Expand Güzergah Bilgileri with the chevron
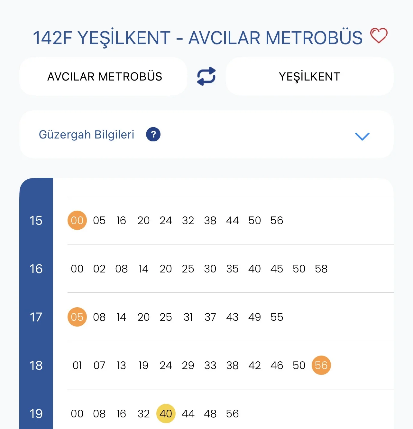Image resolution: width=413 pixels, height=429 pixels. click(362, 136)
